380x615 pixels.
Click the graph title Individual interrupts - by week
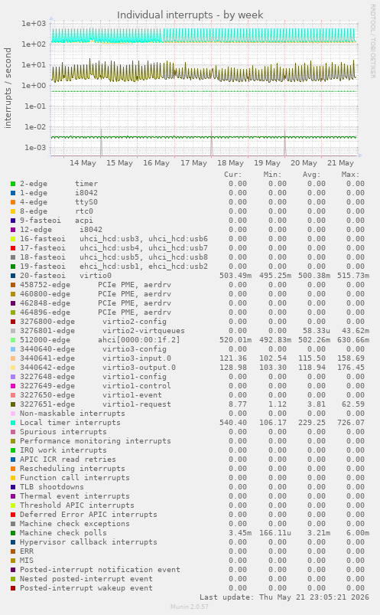pyautogui.click(x=190, y=15)
